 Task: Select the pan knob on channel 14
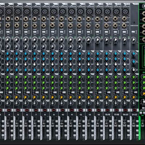pyautogui.click(x=98, y=103)
